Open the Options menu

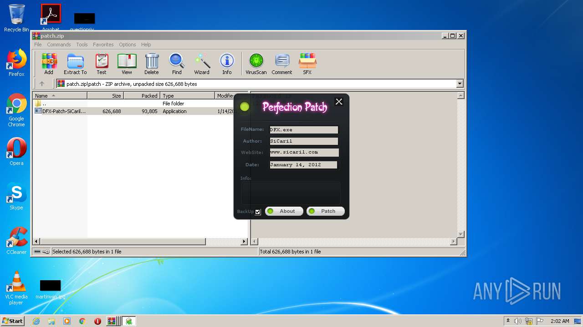pos(128,45)
